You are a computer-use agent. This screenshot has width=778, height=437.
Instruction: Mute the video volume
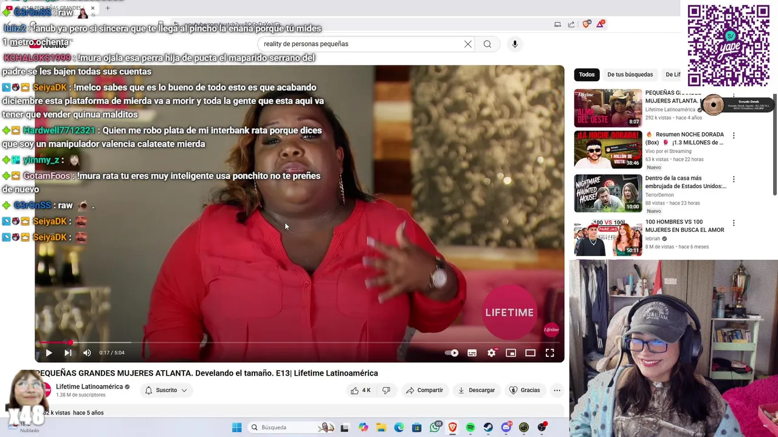87,353
